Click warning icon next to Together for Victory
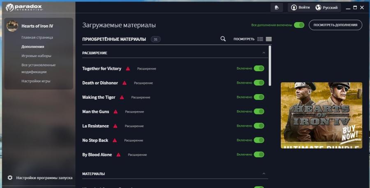Viewport: 370px width, 188px height. coord(128,69)
